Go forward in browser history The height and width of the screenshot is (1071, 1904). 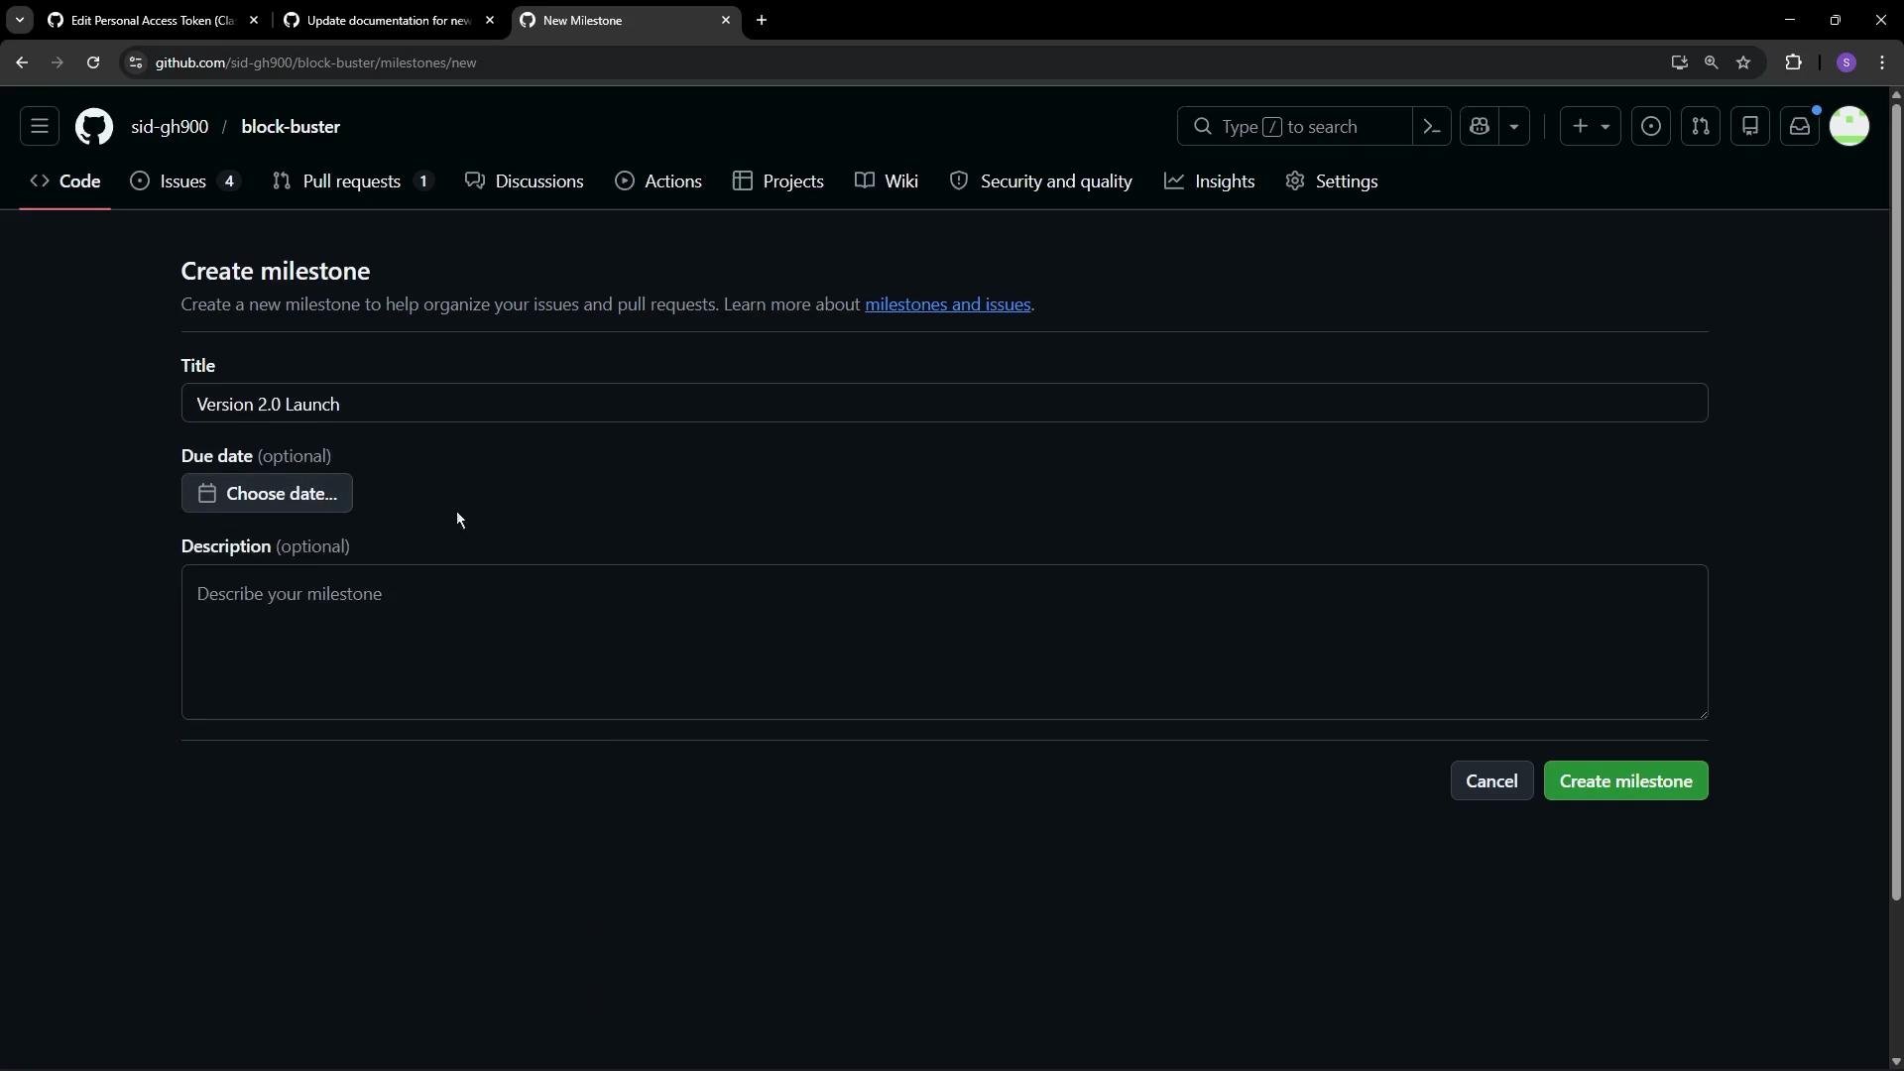tap(58, 62)
